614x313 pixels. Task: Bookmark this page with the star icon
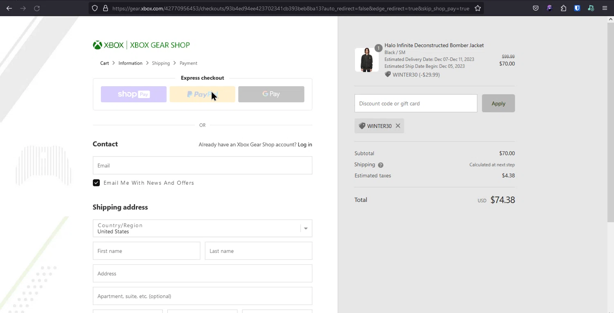[x=478, y=8]
